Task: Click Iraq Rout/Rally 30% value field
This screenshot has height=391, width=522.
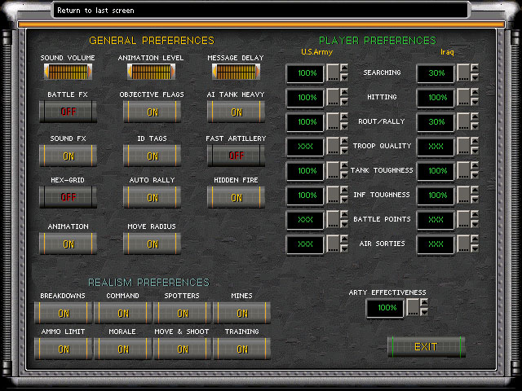Action: click(436, 122)
